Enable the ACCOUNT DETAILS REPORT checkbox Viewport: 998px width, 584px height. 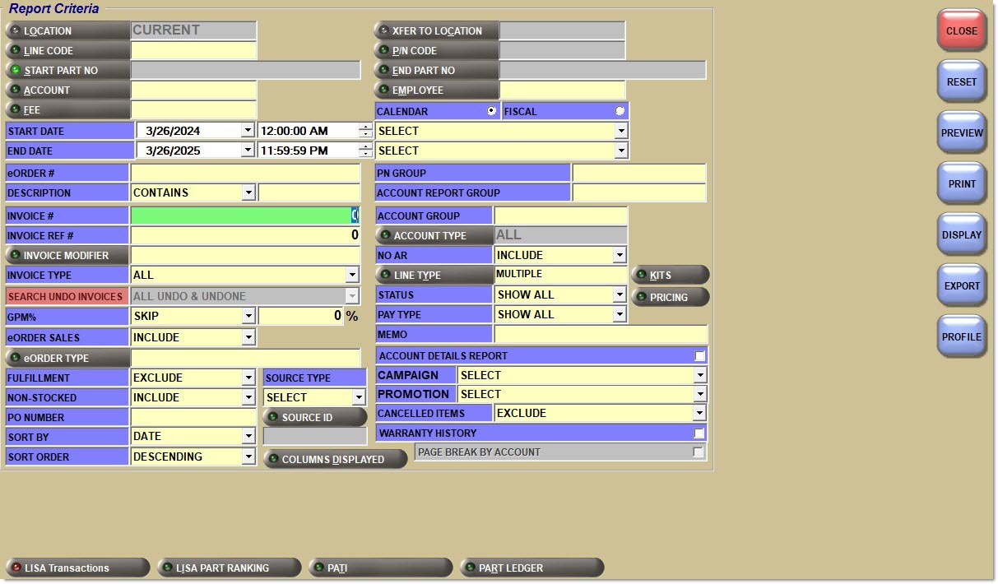[699, 356]
